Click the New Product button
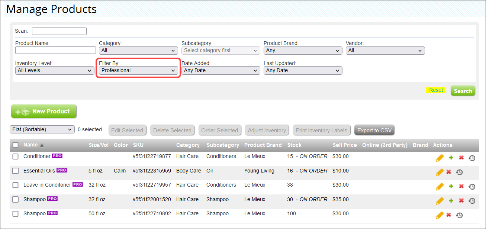Screen dimensions: 486x229 [44, 111]
